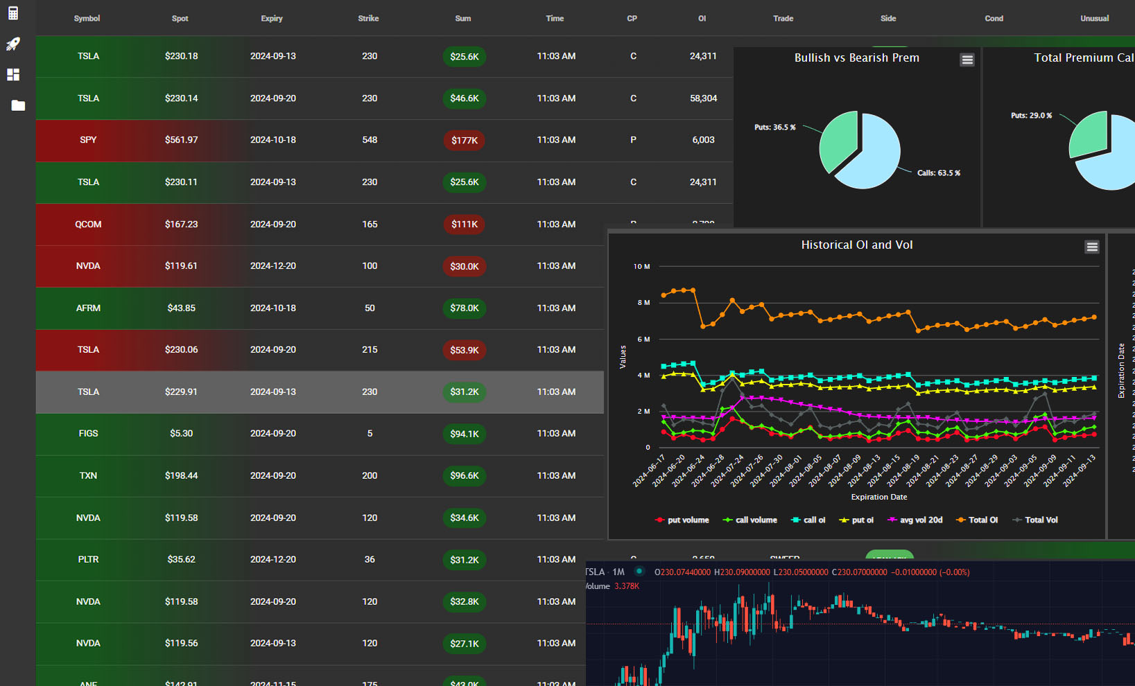Screen dimensions: 1135x686
Task: Sort by Trade column header
Action: [x=783, y=19]
